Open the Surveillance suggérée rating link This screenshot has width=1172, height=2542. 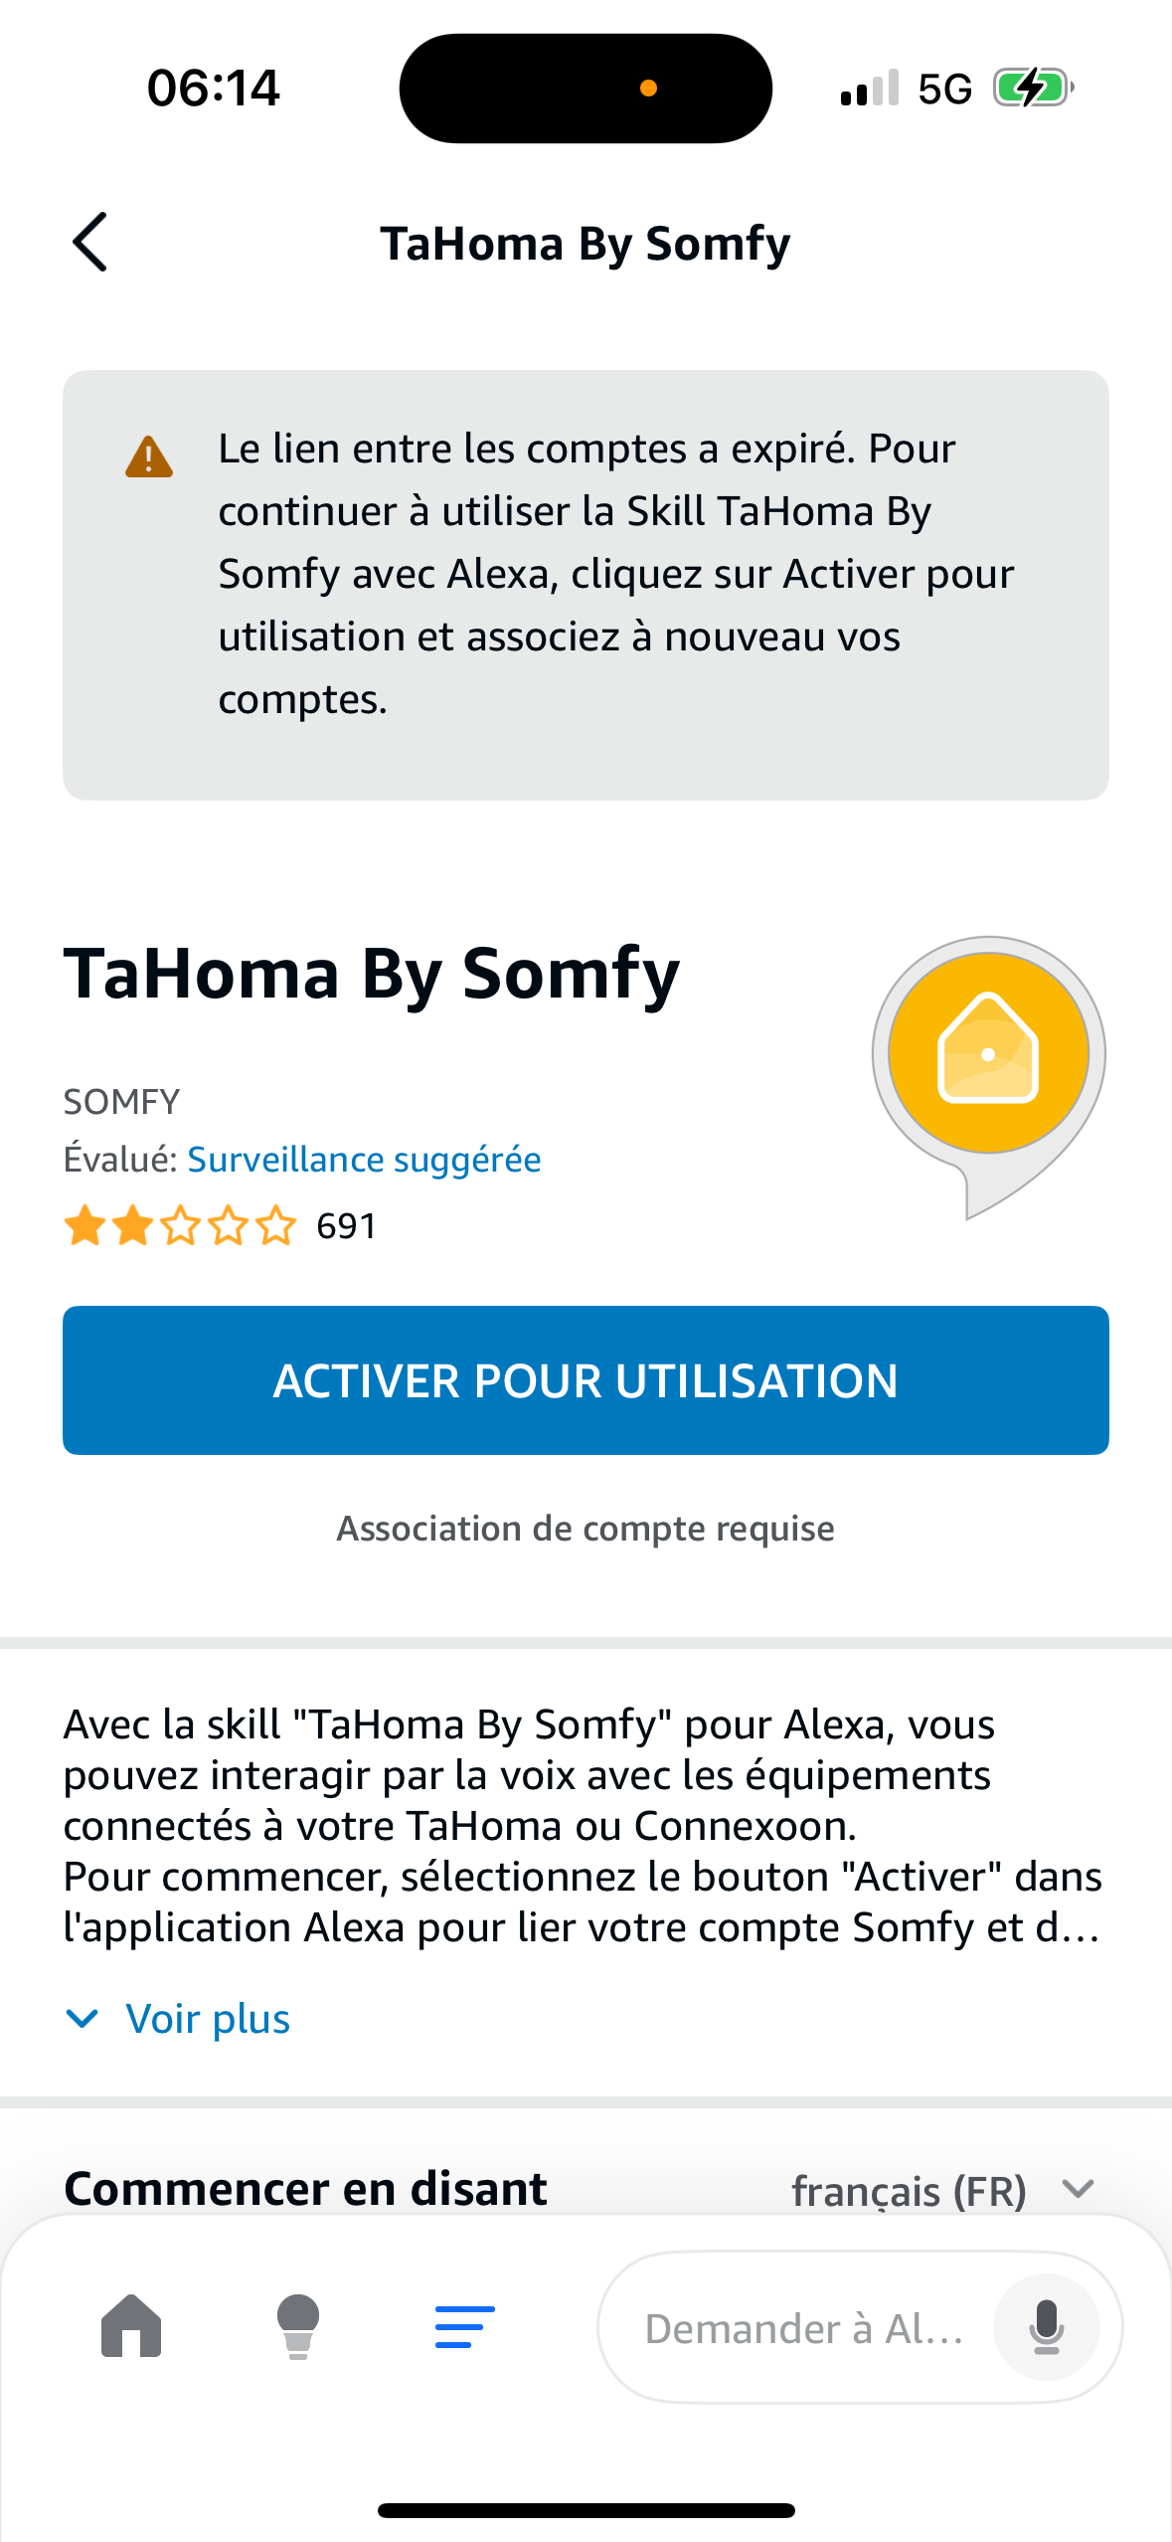point(364,1160)
